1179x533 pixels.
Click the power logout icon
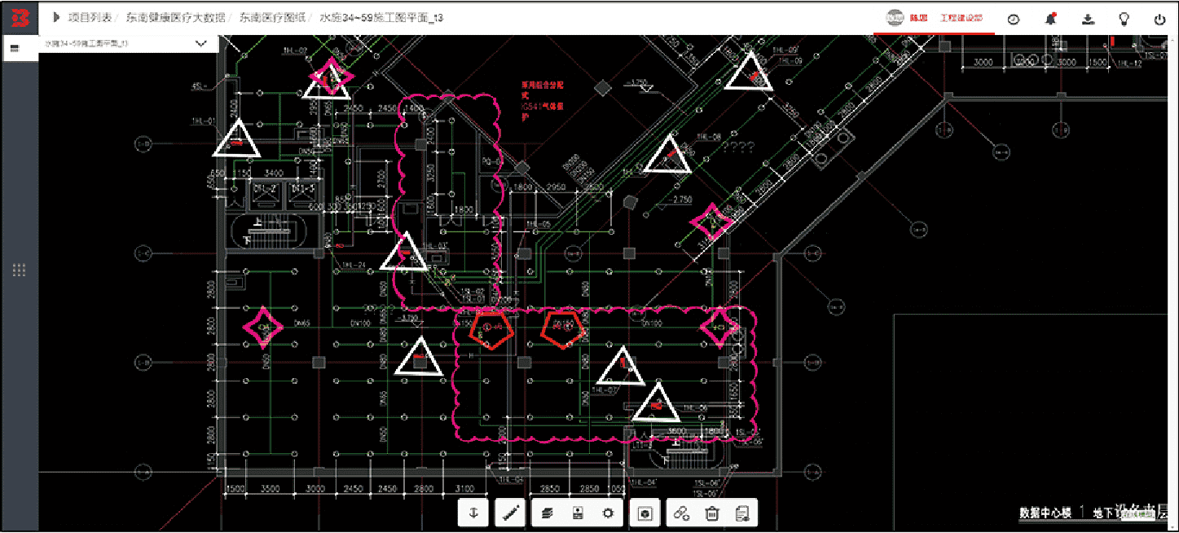click(1159, 19)
